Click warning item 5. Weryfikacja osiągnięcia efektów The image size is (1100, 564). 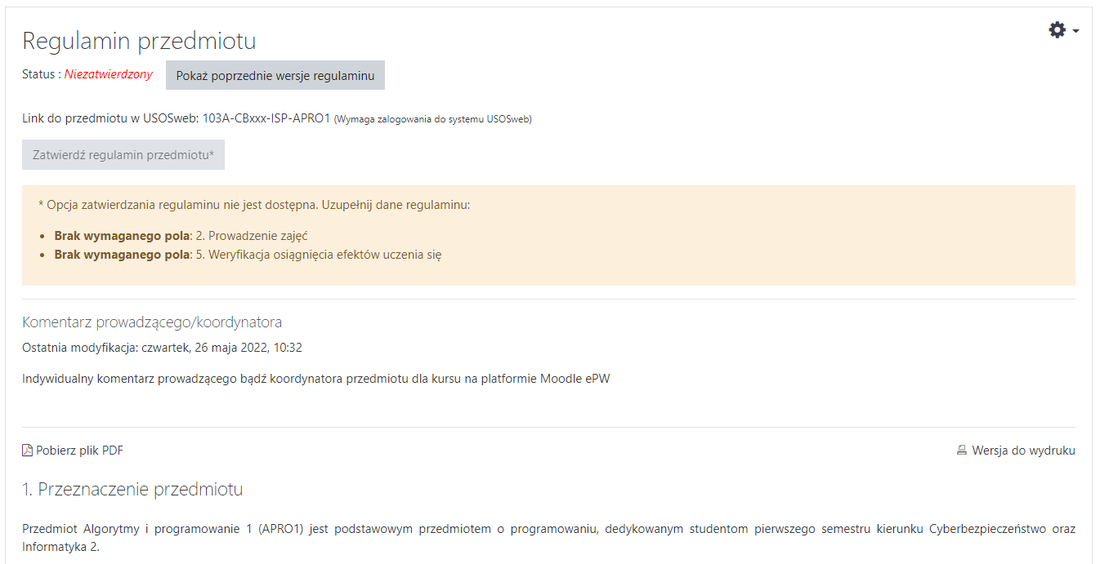click(x=248, y=255)
